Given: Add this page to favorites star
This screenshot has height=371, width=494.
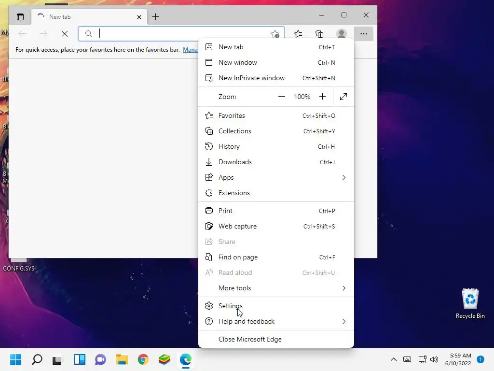Looking at the screenshot, I should [x=275, y=34].
